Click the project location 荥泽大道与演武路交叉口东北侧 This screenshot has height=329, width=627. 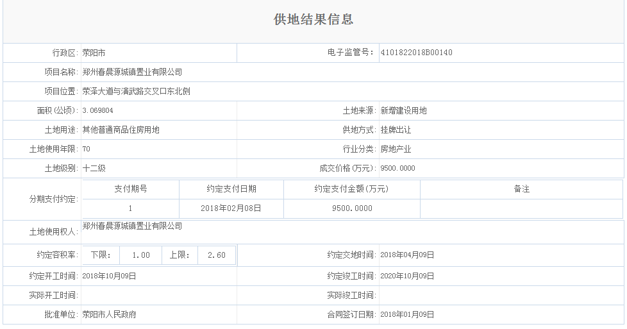pos(137,91)
